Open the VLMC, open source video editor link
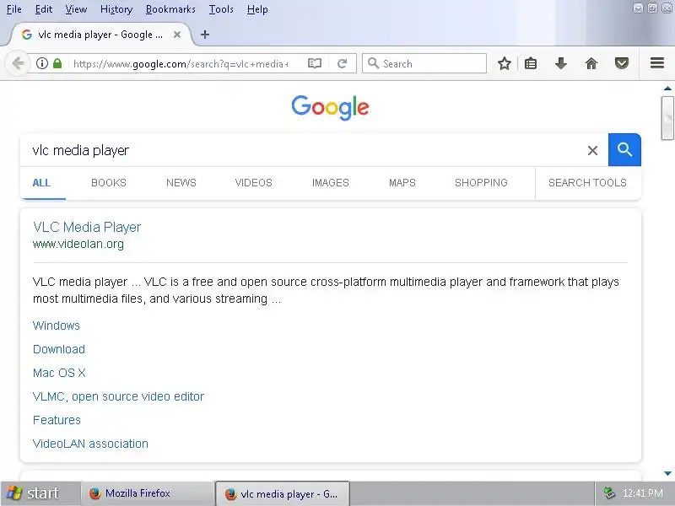The width and height of the screenshot is (675, 506). (x=118, y=396)
